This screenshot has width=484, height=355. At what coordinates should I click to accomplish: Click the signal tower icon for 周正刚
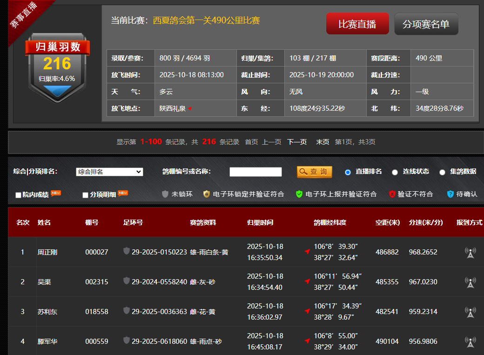click(x=470, y=253)
